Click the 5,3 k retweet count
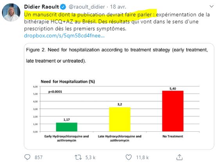 pos(90,157)
